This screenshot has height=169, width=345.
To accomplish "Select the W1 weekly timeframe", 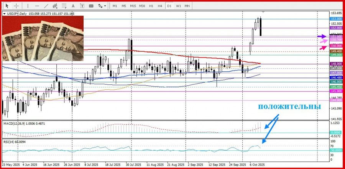I will [178, 6].
